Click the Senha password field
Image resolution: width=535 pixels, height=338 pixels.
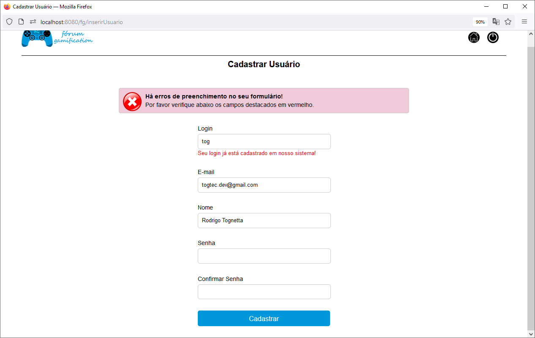point(264,256)
